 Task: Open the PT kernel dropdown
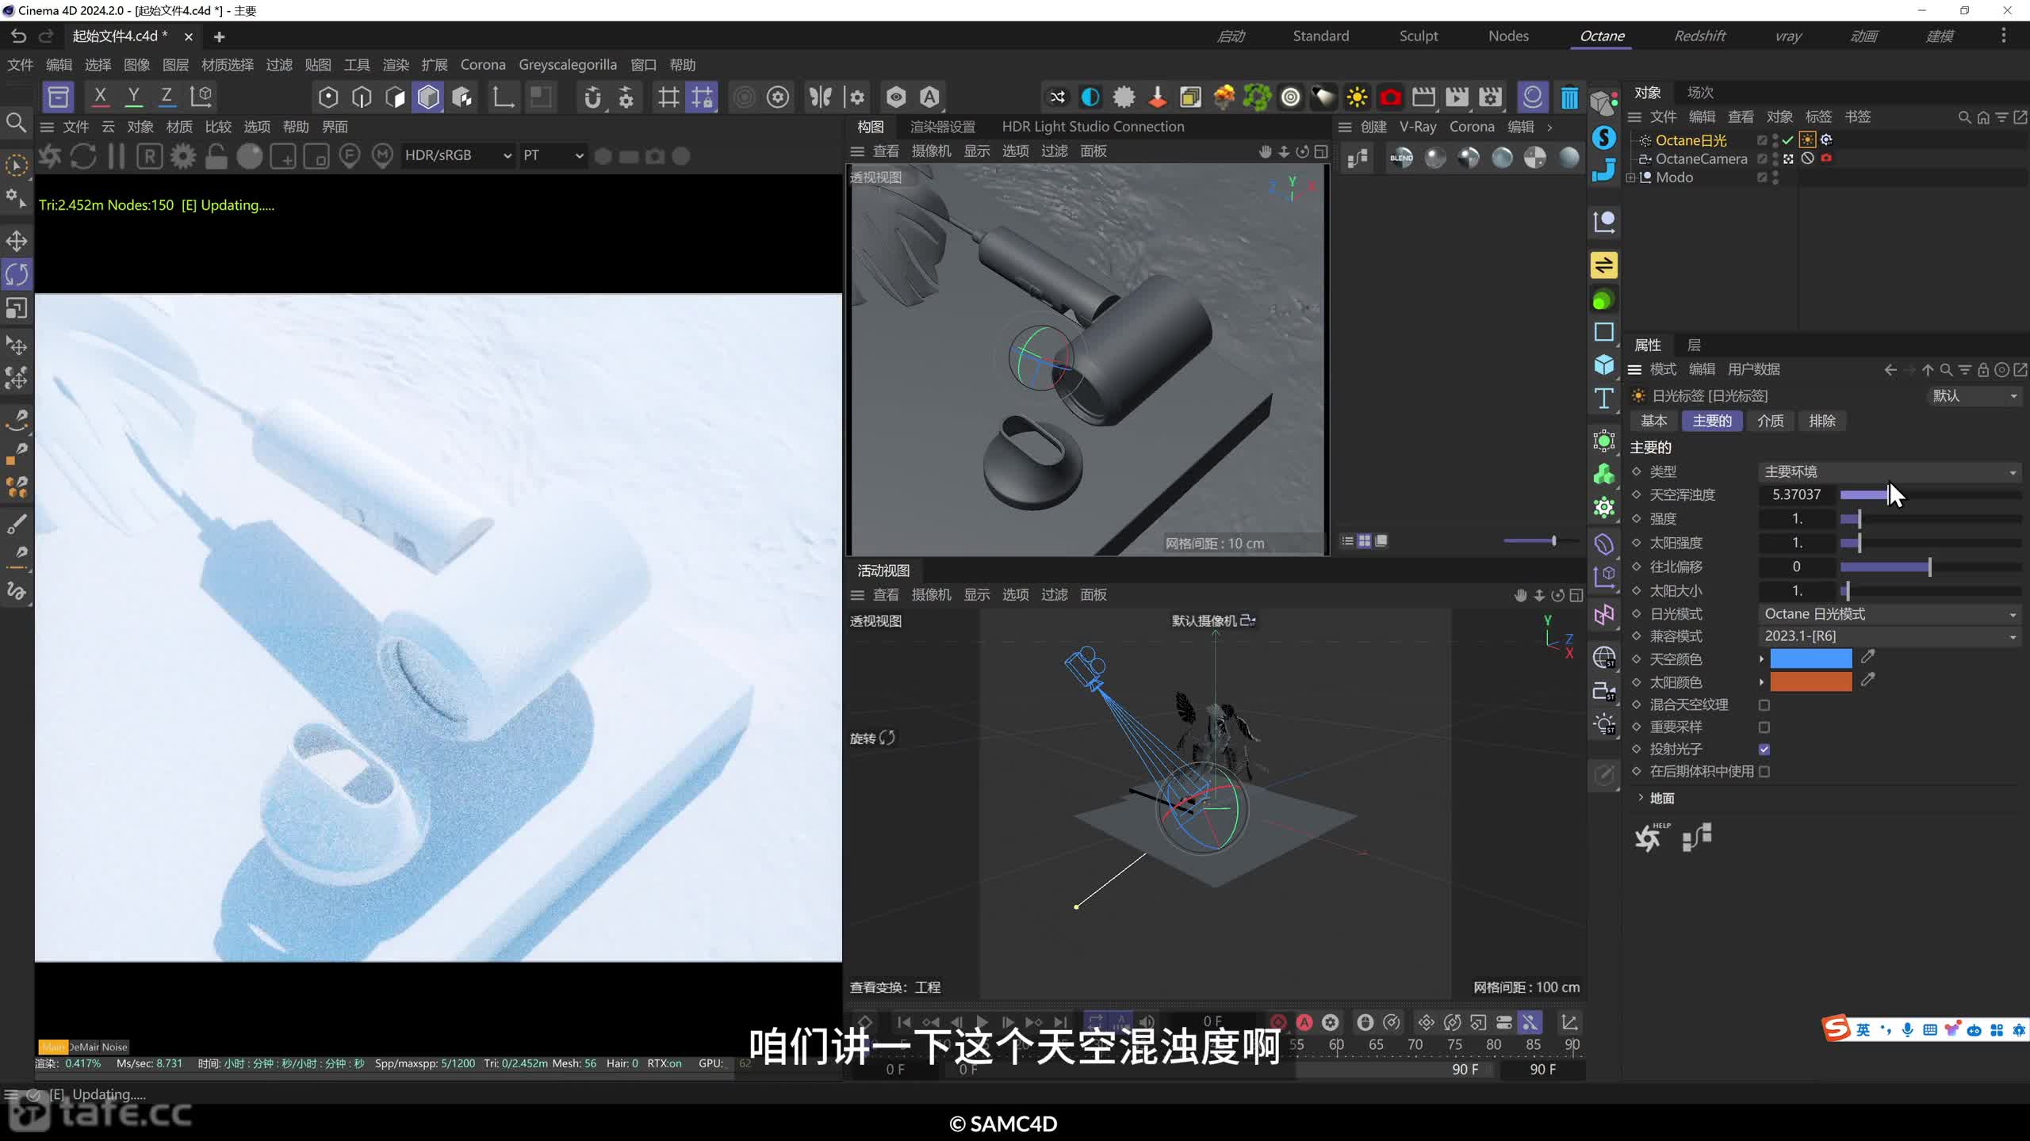tap(553, 155)
